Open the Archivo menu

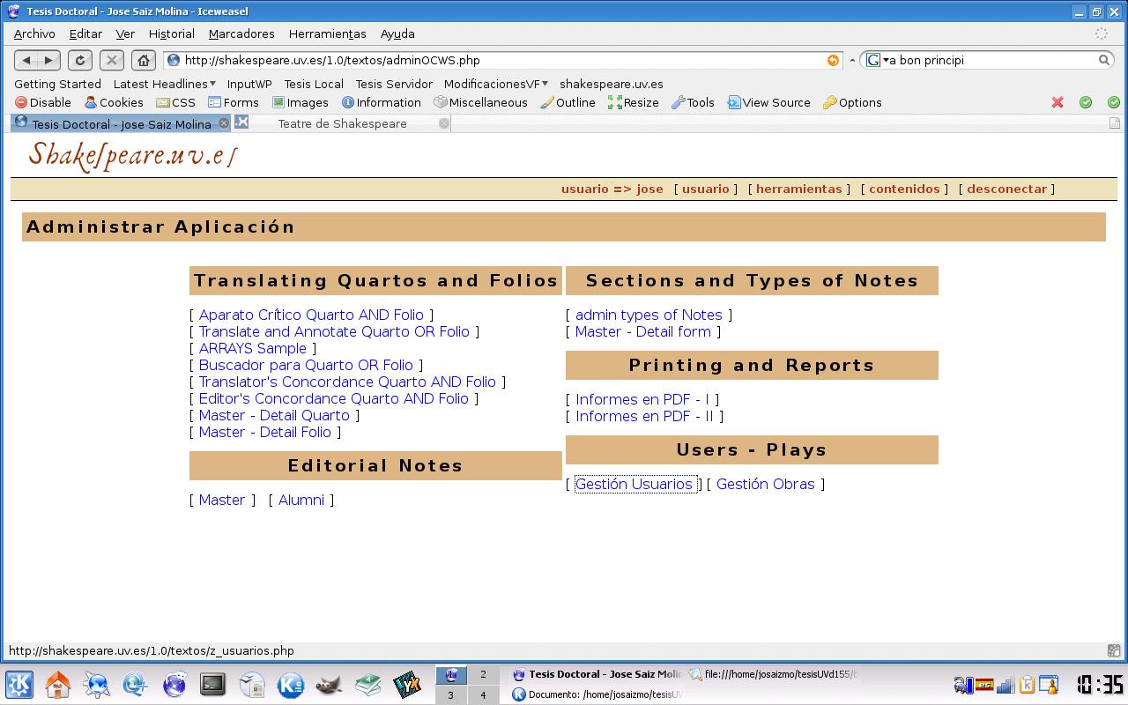(34, 33)
